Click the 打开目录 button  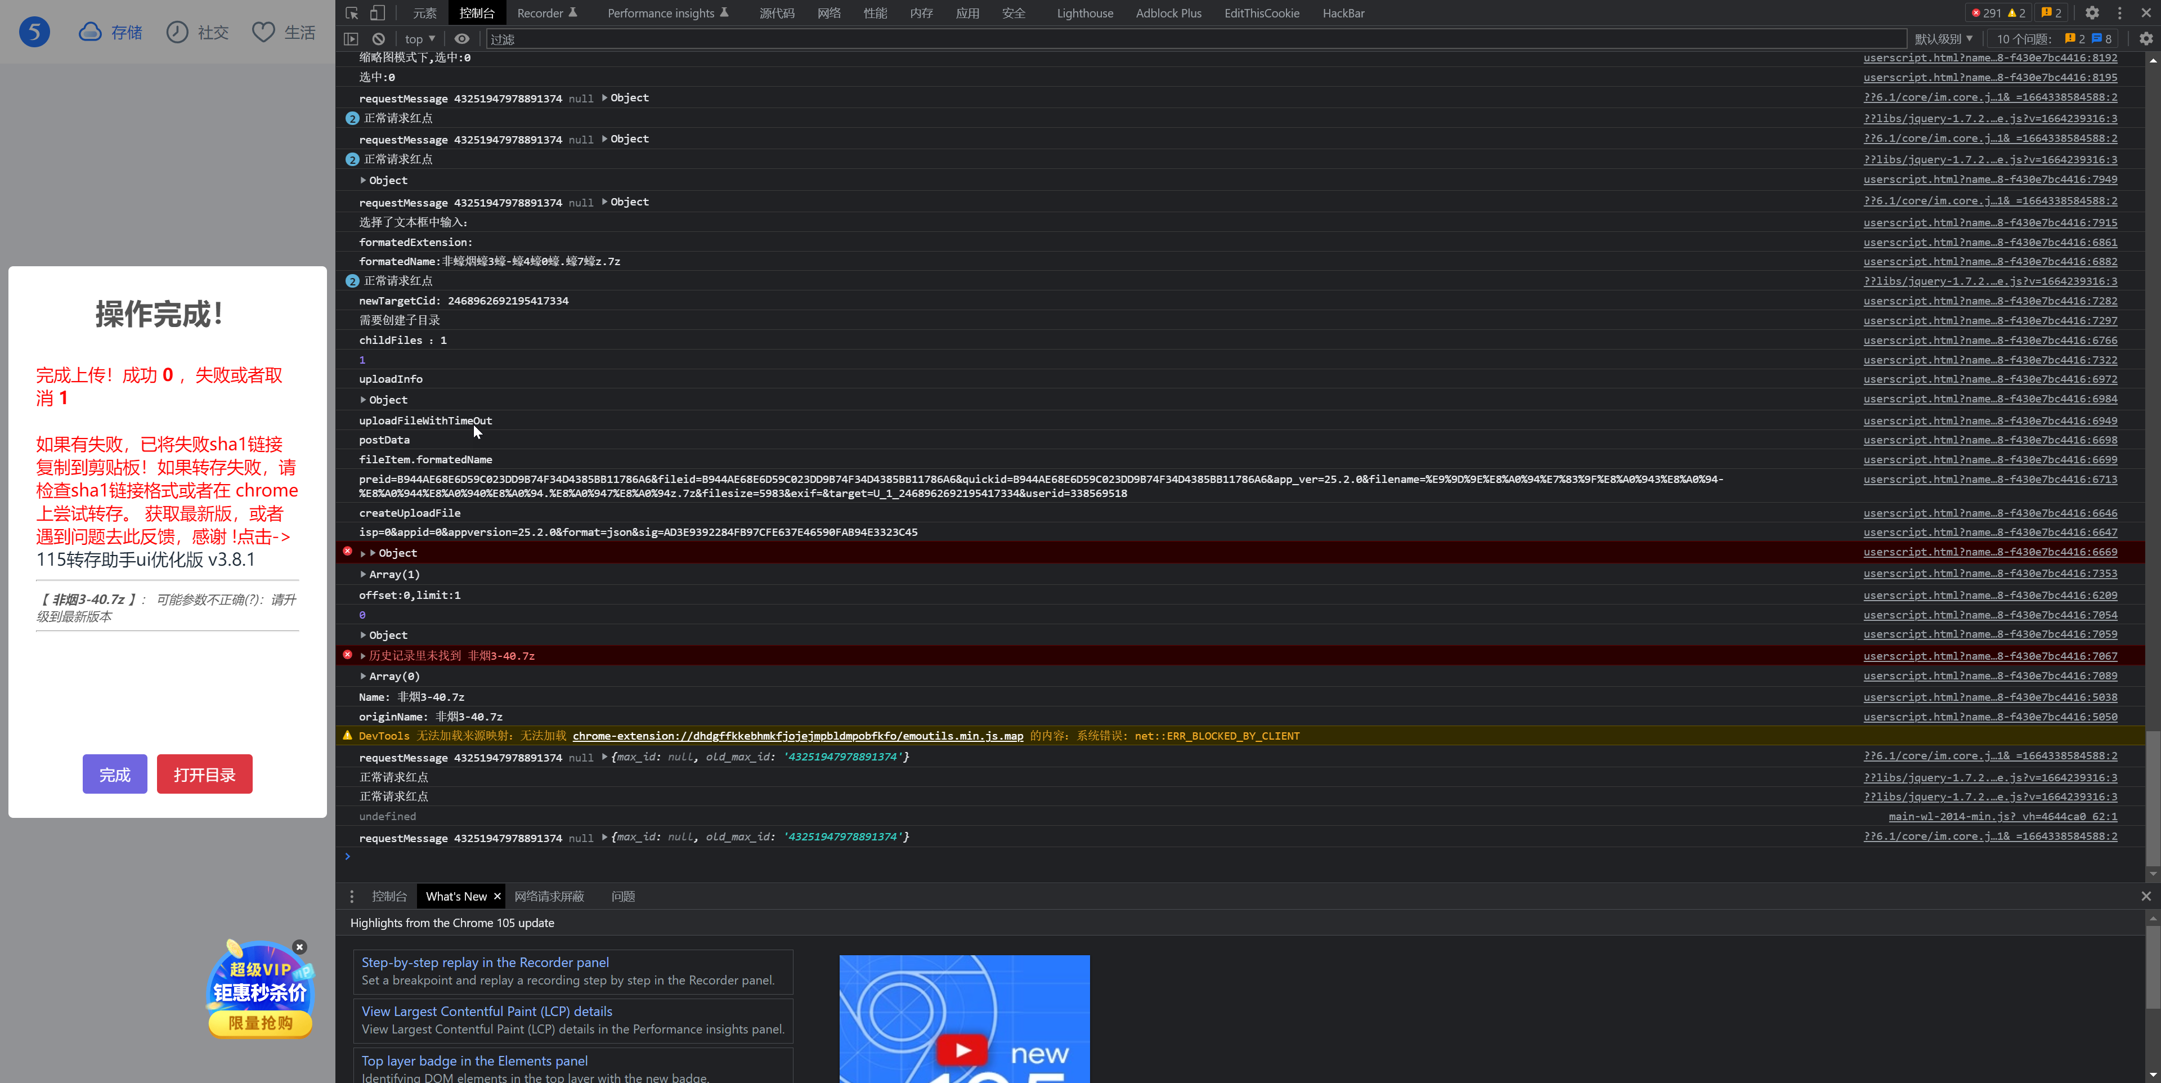click(x=204, y=773)
